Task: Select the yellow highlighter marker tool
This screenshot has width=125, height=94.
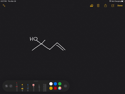Action: point(22,87)
